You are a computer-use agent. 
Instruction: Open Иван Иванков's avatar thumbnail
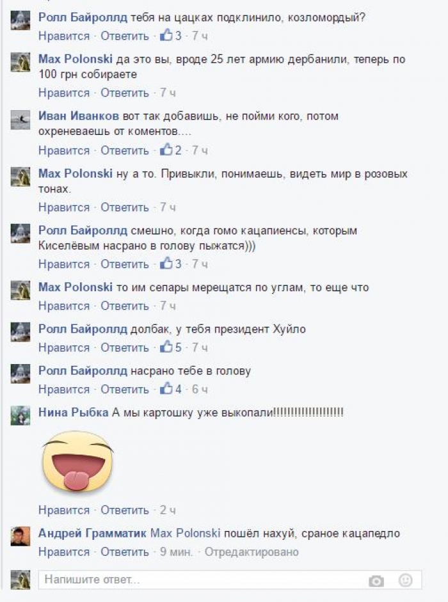[x=20, y=120]
